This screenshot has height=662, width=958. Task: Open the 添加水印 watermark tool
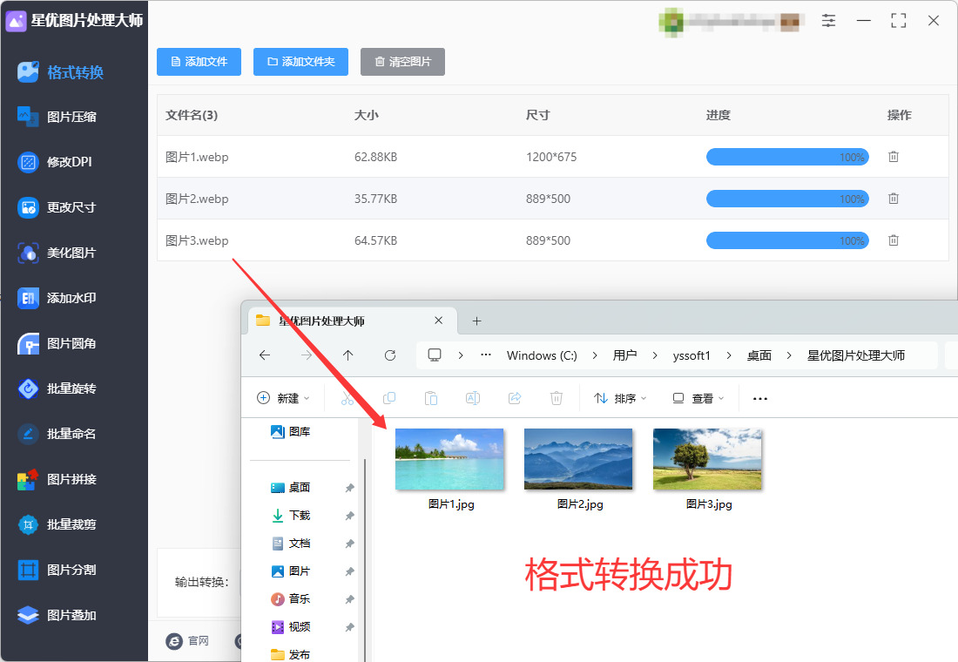click(57, 298)
